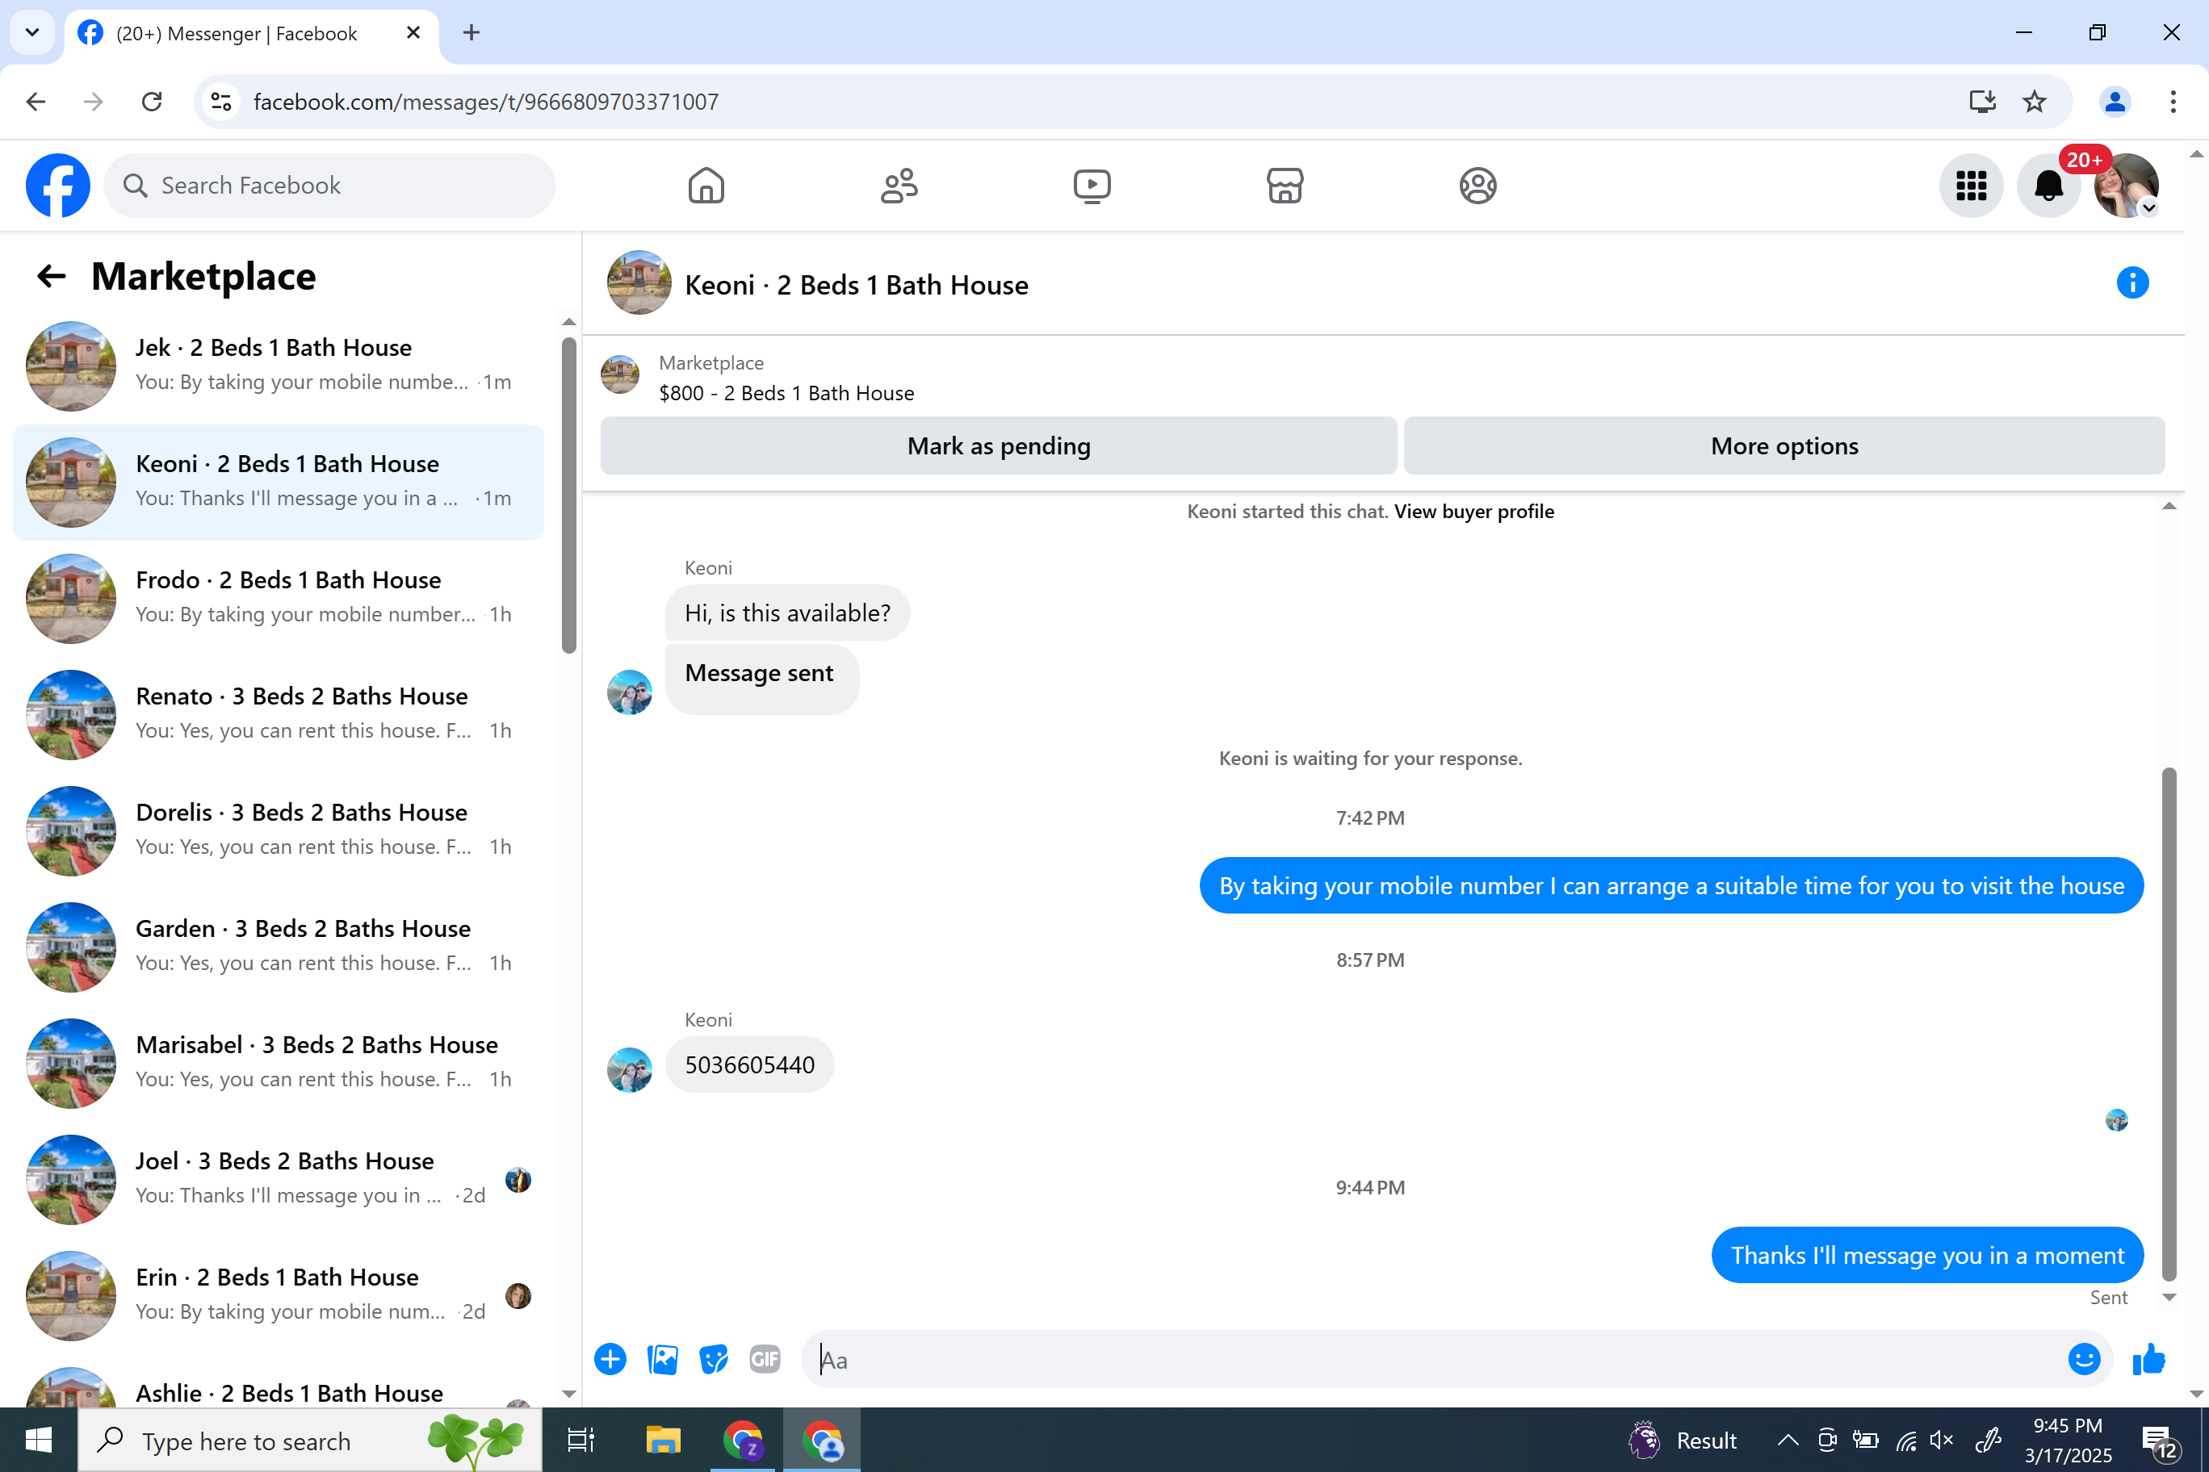Open conversation information (i) icon
Image resolution: width=2209 pixels, height=1472 pixels.
(x=2132, y=282)
